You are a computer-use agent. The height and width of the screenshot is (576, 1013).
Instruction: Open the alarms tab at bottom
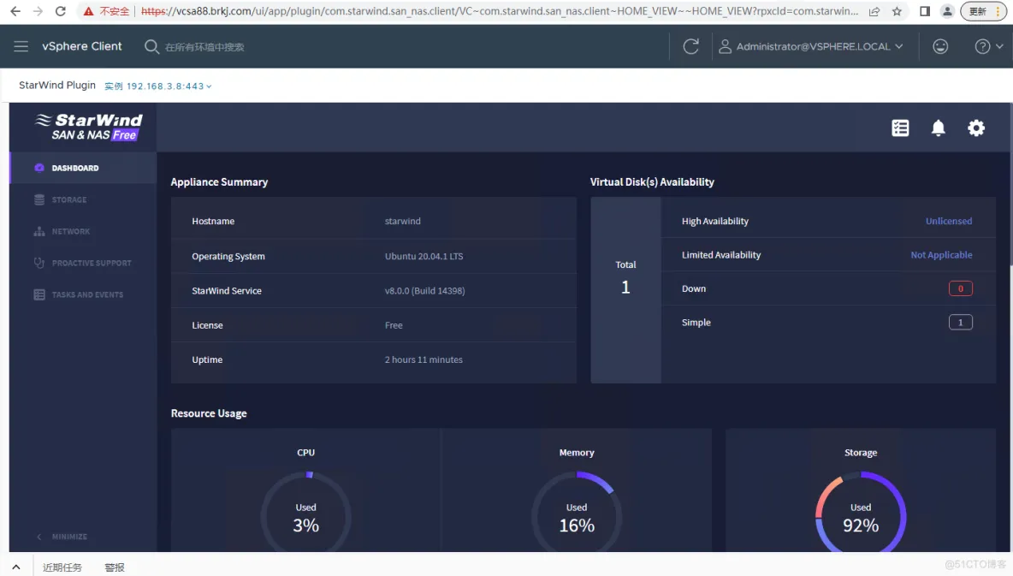(115, 567)
